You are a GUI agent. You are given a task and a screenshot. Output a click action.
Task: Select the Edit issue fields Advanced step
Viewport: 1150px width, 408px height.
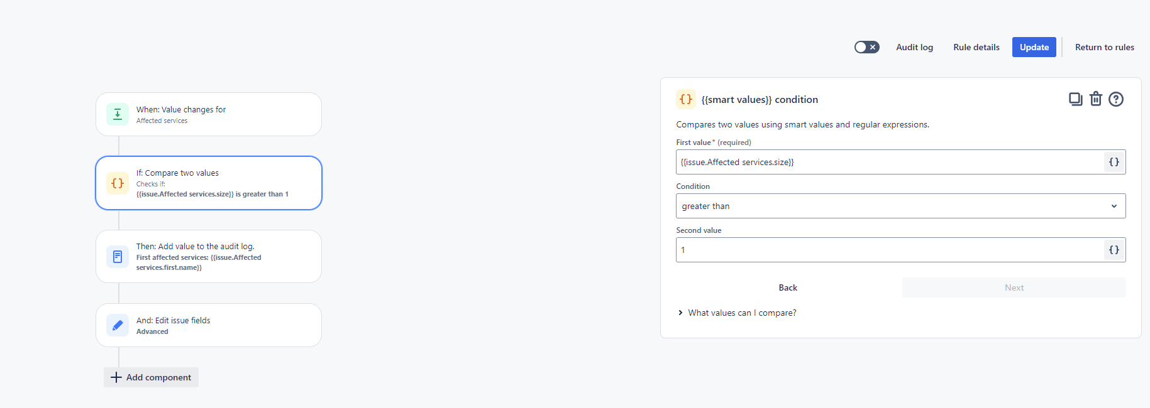tap(209, 325)
